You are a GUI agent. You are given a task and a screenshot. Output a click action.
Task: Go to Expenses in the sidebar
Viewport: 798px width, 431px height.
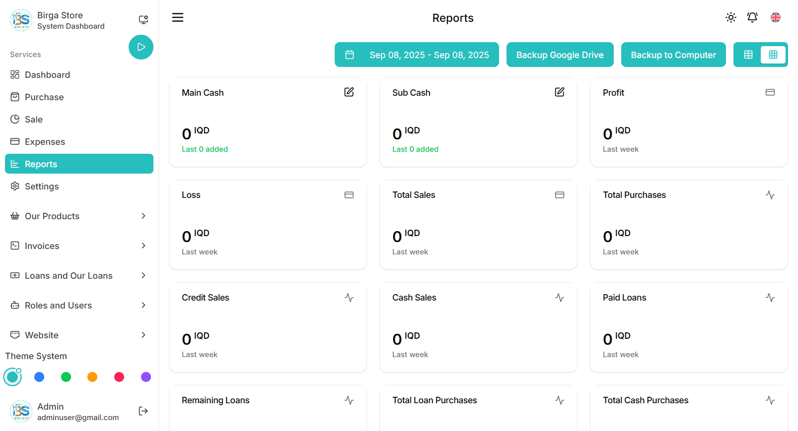coord(45,142)
